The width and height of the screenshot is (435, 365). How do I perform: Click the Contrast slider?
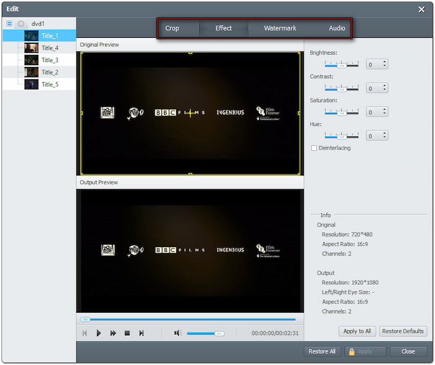click(341, 88)
